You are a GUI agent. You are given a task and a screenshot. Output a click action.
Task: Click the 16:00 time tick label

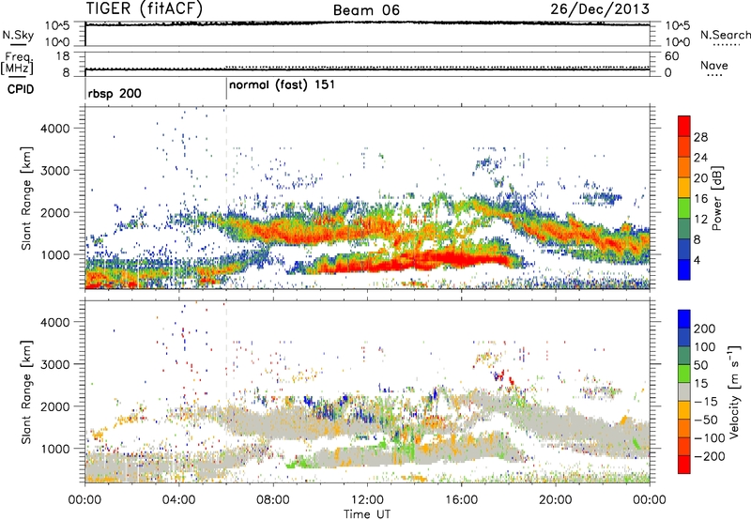[x=461, y=500]
